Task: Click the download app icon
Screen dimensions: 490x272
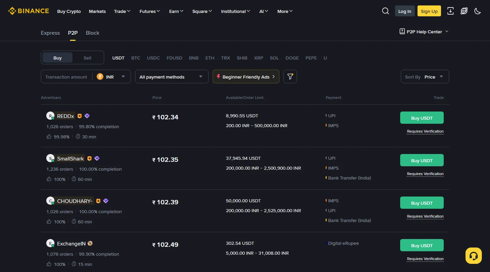Action: click(x=451, y=11)
